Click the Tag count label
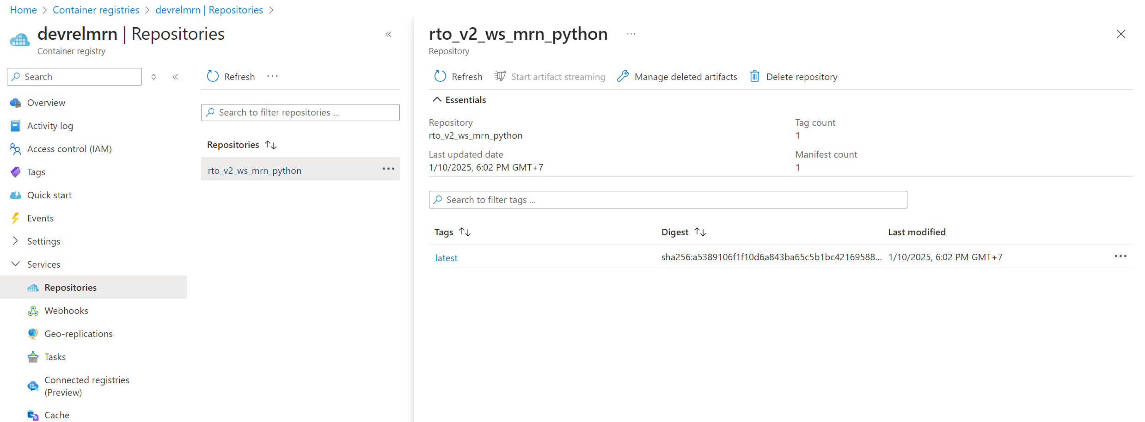The width and height of the screenshot is (1145, 422). click(x=815, y=122)
